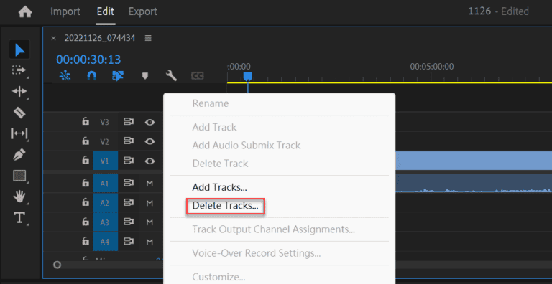Hide V3 track with eye icon
552x284 pixels.
(x=150, y=122)
